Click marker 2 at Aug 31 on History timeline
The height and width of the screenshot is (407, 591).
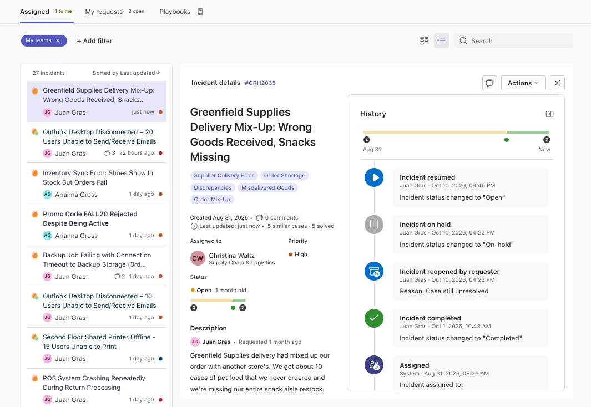click(366, 140)
